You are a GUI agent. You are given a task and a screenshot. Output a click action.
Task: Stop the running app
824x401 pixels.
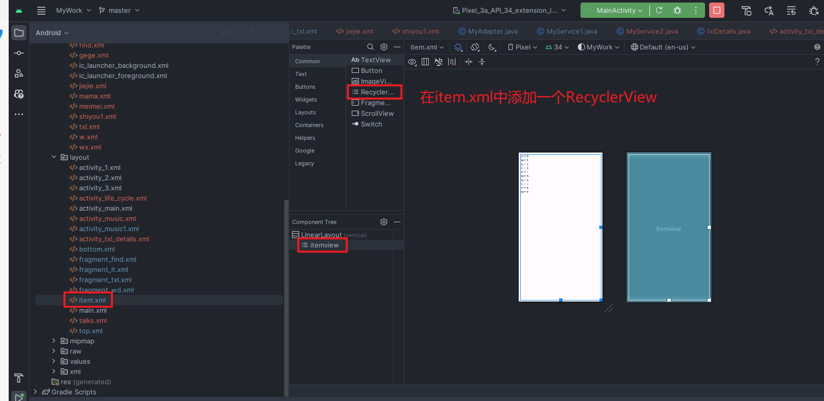(x=717, y=10)
